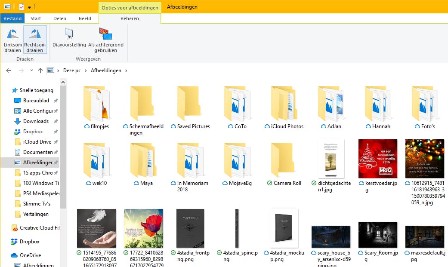Screen dimensions: 448x267
Task: Open OneDrive in the sidebar
Action: (30, 255)
